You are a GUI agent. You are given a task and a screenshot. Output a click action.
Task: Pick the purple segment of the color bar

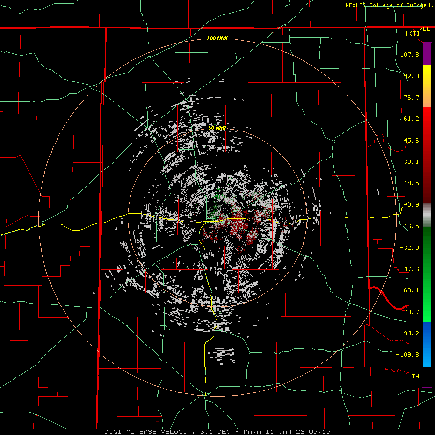[x=427, y=54]
